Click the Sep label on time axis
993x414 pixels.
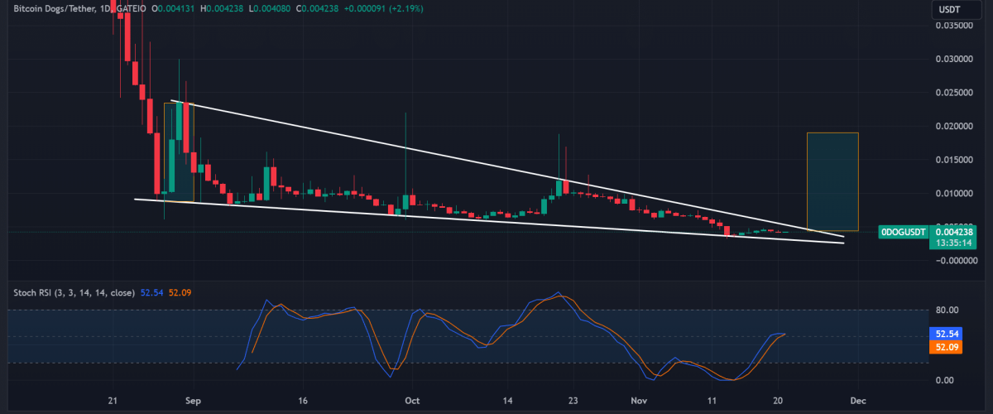(x=192, y=400)
